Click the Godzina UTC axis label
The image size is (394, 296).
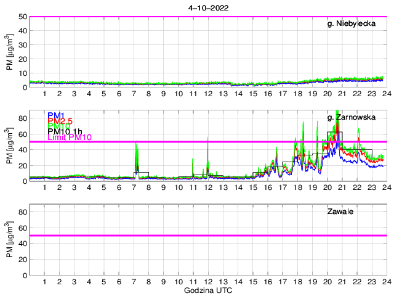pyautogui.click(x=208, y=289)
